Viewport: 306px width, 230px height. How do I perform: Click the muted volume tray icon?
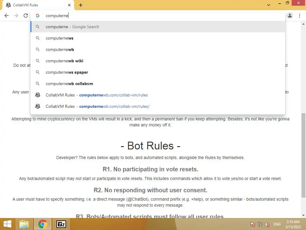pyautogui.click(x=267, y=224)
